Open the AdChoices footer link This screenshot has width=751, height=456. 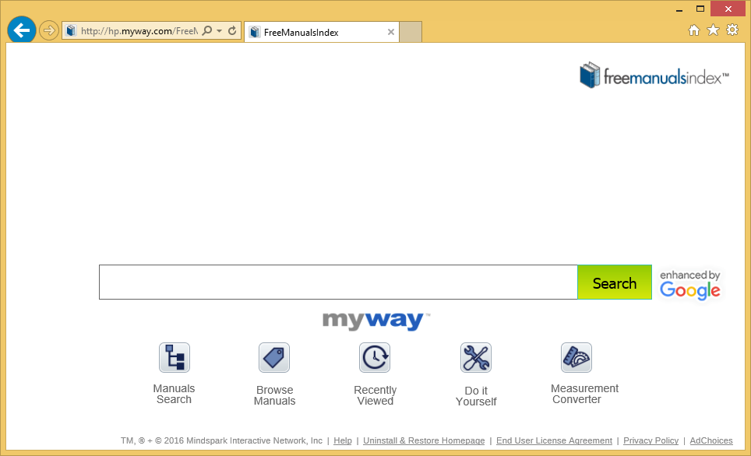[x=711, y=440]
